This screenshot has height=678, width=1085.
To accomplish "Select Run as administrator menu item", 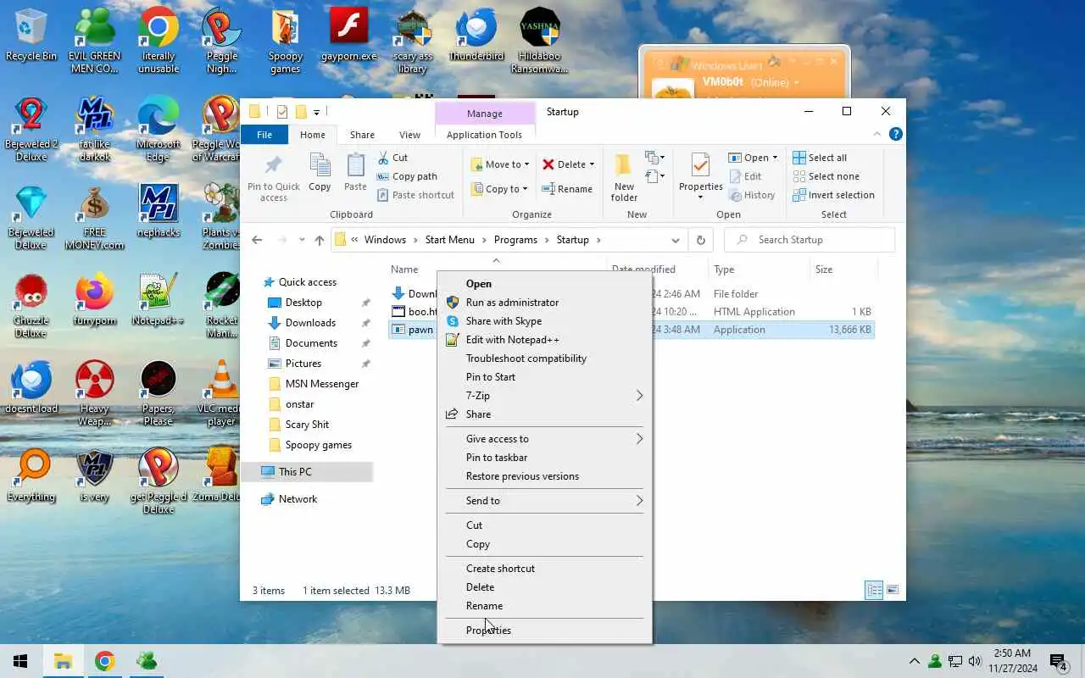I will pos(544,303).
